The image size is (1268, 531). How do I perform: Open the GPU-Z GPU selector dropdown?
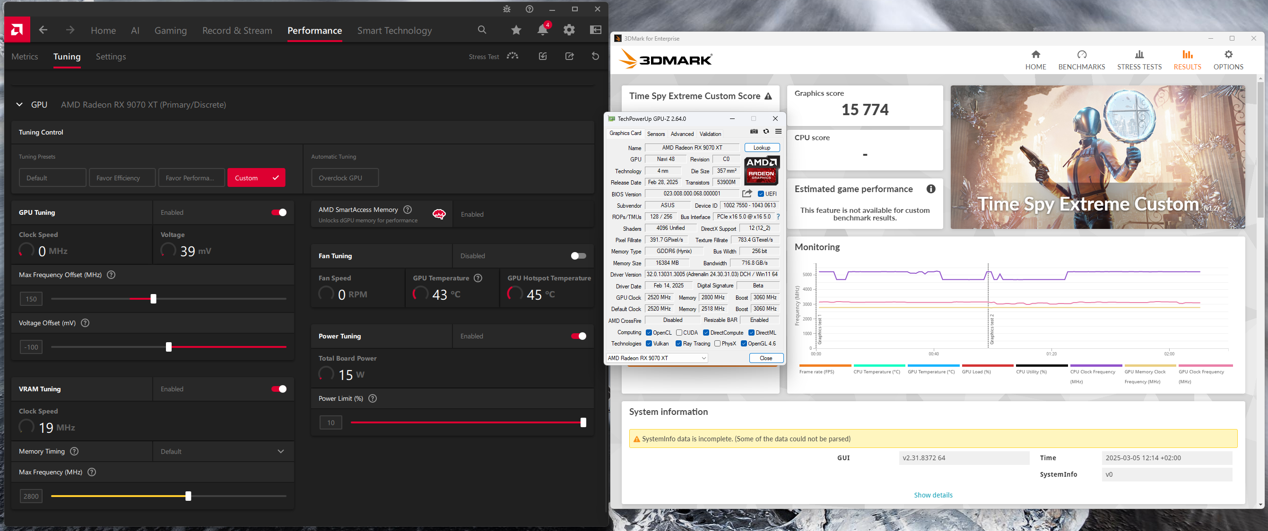657,358
